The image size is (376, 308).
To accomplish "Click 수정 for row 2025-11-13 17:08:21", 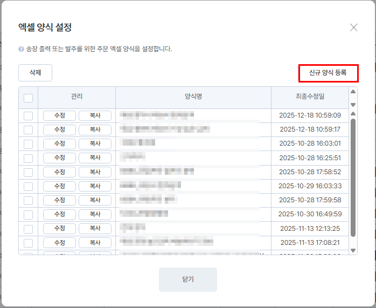I will 59,243.
